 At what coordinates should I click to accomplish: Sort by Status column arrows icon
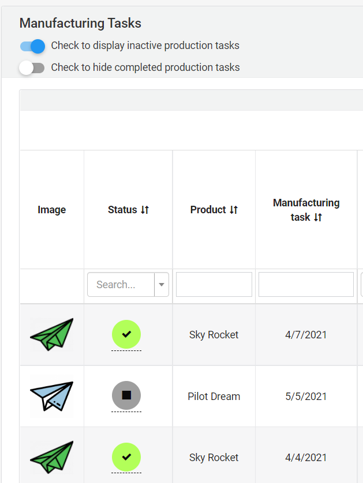[x=145, y=210]
